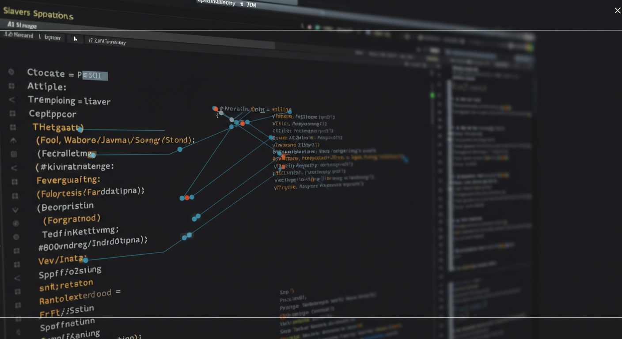Toggle the green indicator dot in the right gutter
The width and height of the screenshot is (622, 339).
tap(432, 95)
